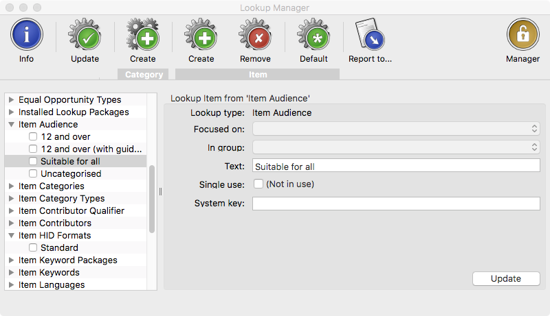Image resolution: width=550 pixels, height=316 pixels.
Task: Open the 'Focused on' dropdown
Action: tap(396, 129)
